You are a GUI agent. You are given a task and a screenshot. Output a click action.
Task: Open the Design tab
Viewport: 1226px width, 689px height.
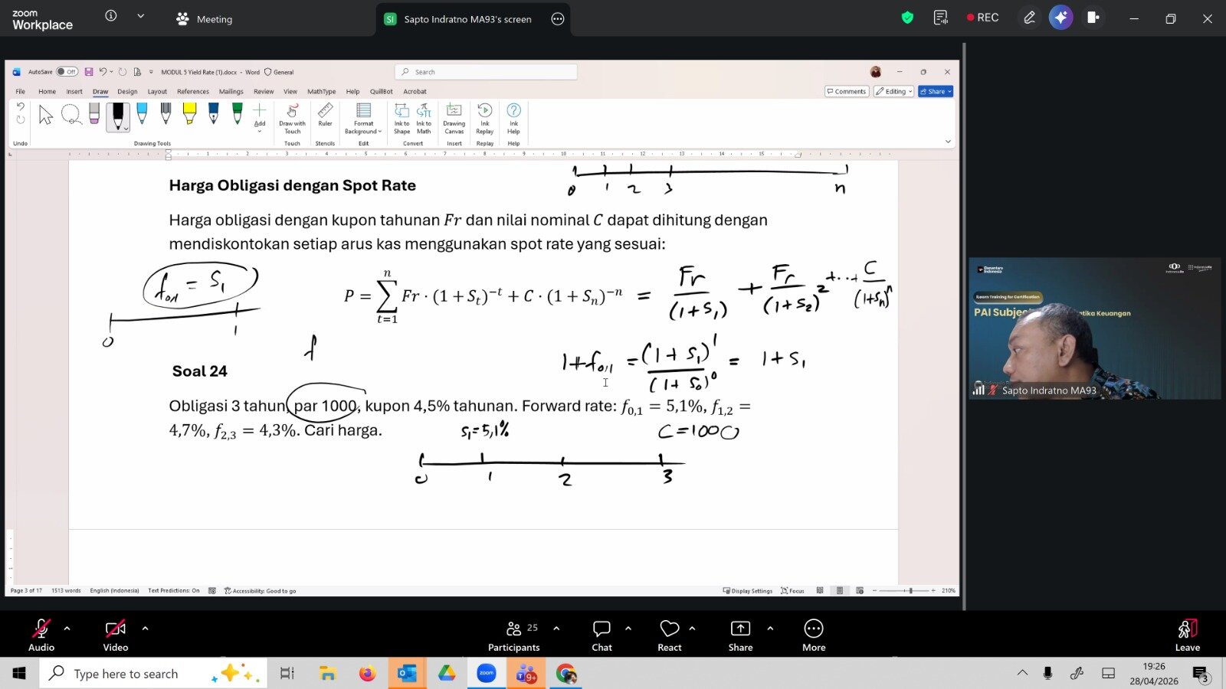(x=127, y=91)
